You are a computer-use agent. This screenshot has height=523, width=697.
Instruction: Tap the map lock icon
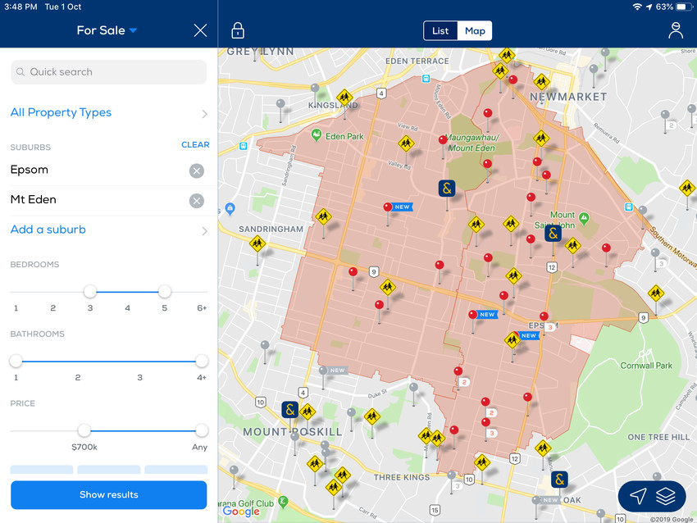click(x=238, y=31)
